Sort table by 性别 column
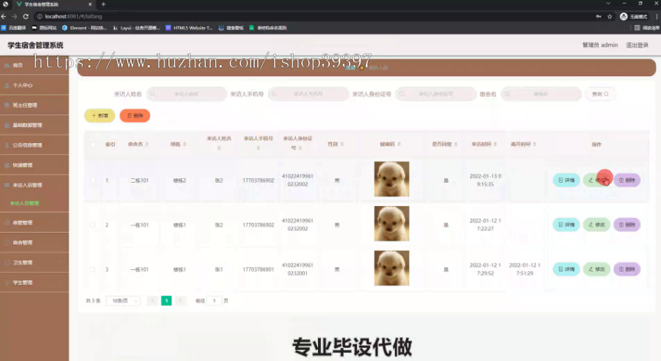Image resolution: width=661 pixels, height=361 pixels. point(342,144)
